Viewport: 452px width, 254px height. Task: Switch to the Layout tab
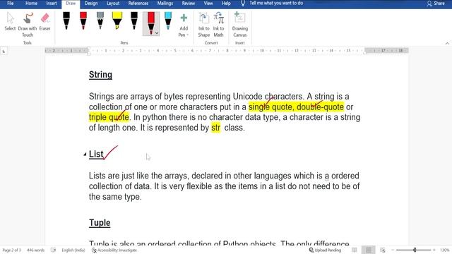[x=113, y=4]
